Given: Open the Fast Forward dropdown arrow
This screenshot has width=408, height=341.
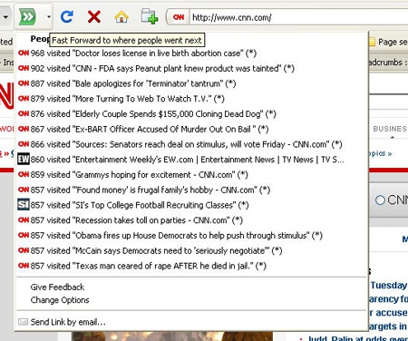Looking at the screenshot, I should (x=49, y=17).
